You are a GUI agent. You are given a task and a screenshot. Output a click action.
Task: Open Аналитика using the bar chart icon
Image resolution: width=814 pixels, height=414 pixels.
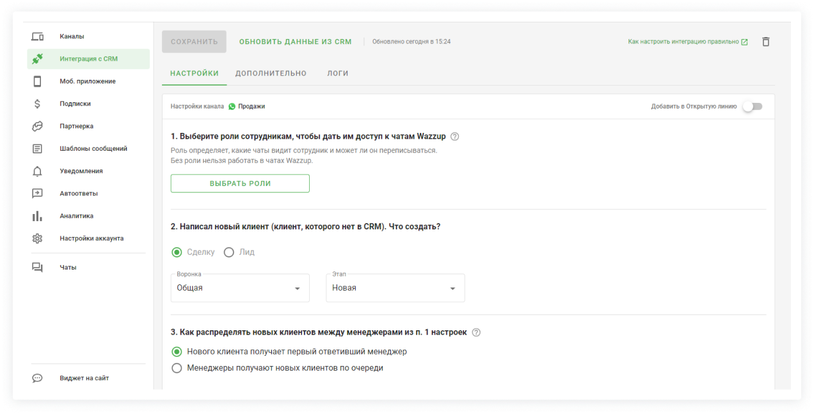point(37,216)
